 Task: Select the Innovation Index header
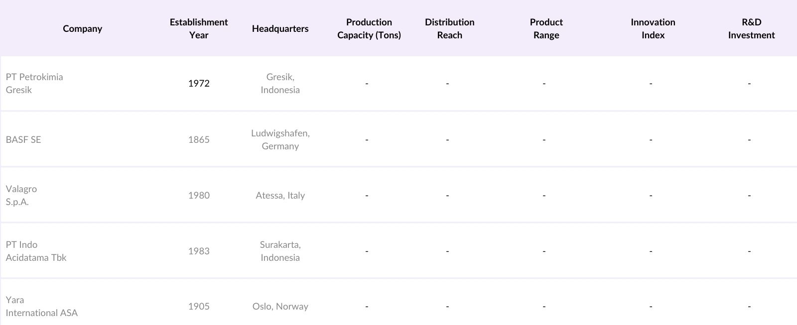(653, 29)
